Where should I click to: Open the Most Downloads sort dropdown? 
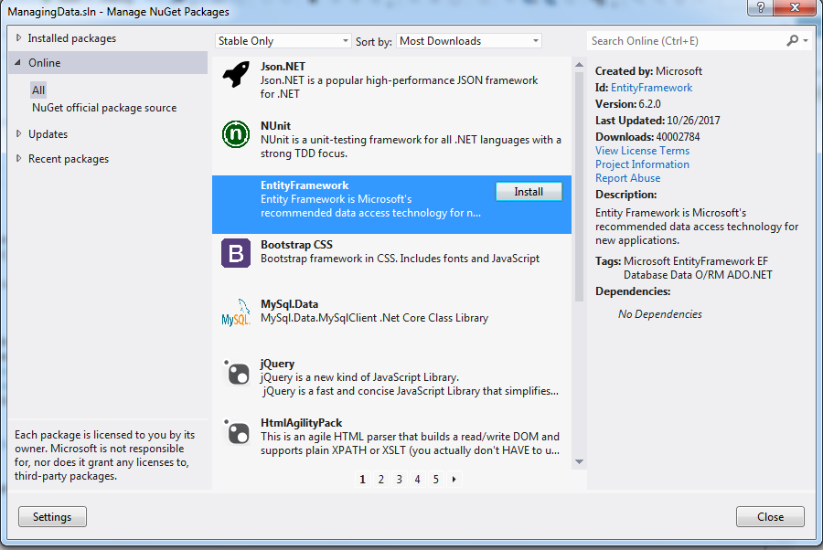(469, 41)
